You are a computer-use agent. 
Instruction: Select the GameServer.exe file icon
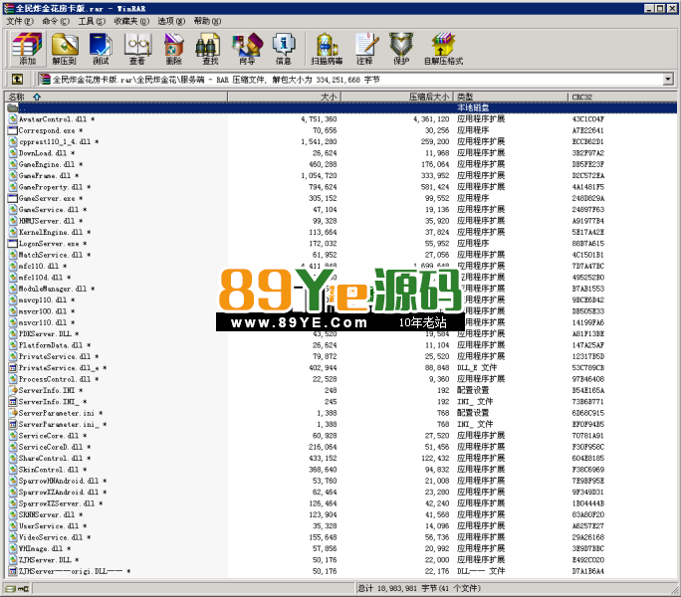click(x=13, y=198)
